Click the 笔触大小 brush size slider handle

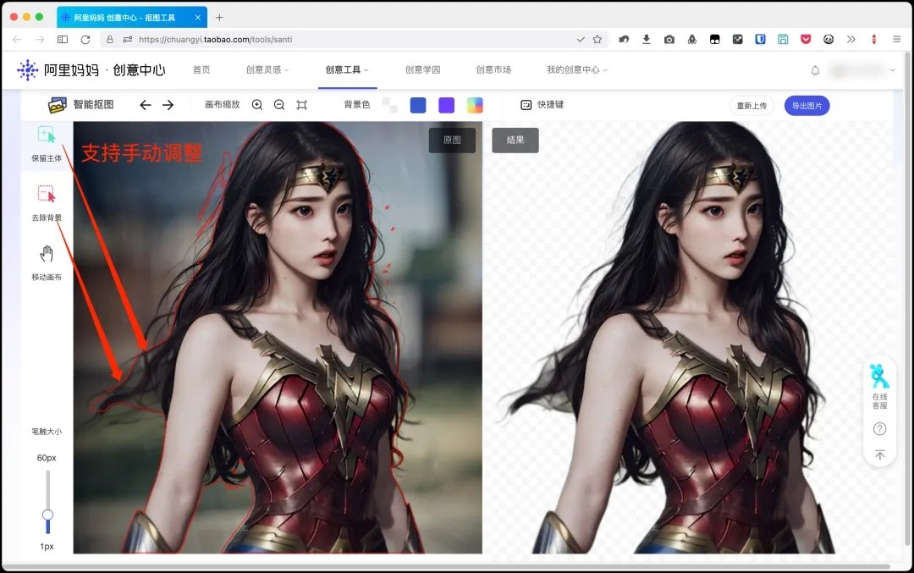[47, 515]
